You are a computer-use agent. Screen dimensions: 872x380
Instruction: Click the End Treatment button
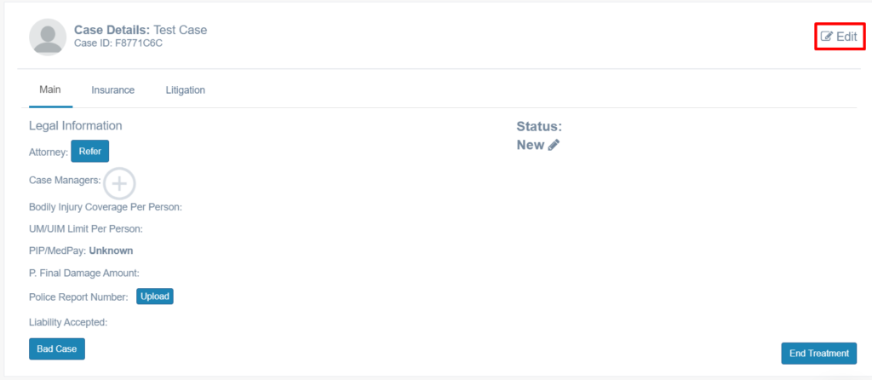(x=819, y=354)
